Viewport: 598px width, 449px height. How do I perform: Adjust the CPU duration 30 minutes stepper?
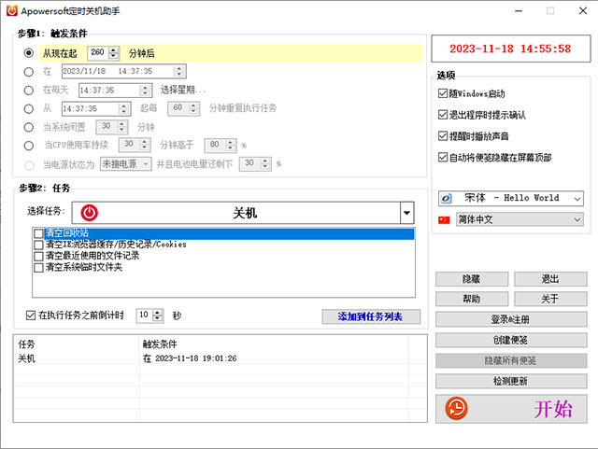[144, 145]
